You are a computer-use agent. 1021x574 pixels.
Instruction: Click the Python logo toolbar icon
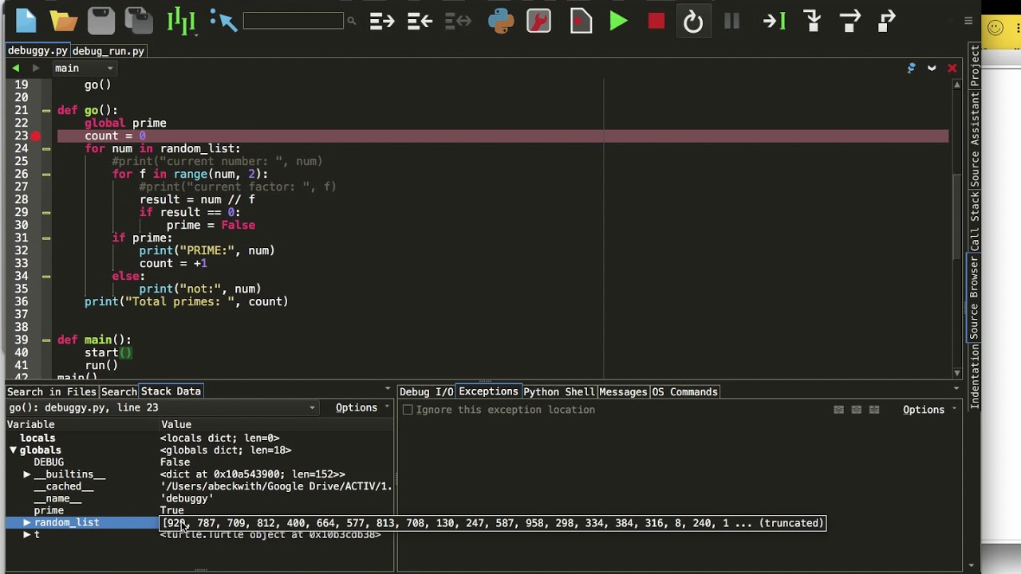point(501,21)
